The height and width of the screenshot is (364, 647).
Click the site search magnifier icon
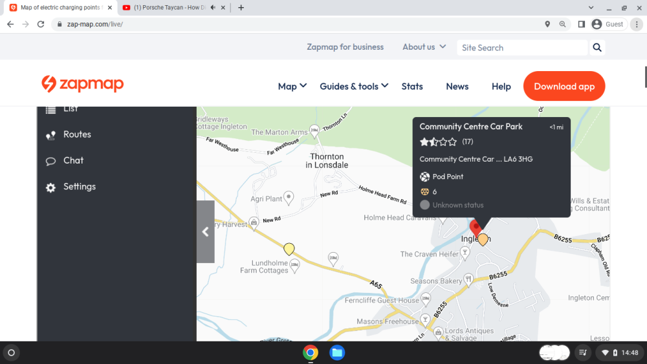tap(597, 47)
